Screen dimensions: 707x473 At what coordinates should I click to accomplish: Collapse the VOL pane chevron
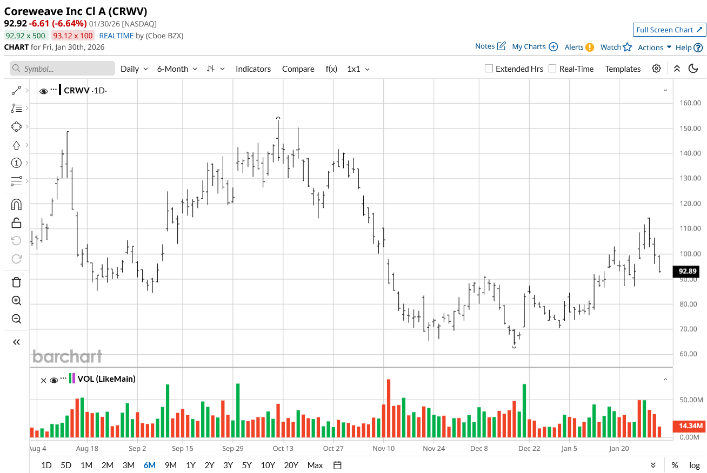(x=665, y=380)
